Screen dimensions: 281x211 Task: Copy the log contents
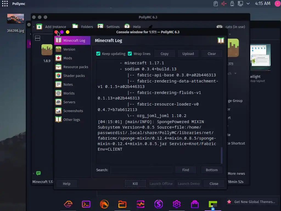(x=165, y=54)
